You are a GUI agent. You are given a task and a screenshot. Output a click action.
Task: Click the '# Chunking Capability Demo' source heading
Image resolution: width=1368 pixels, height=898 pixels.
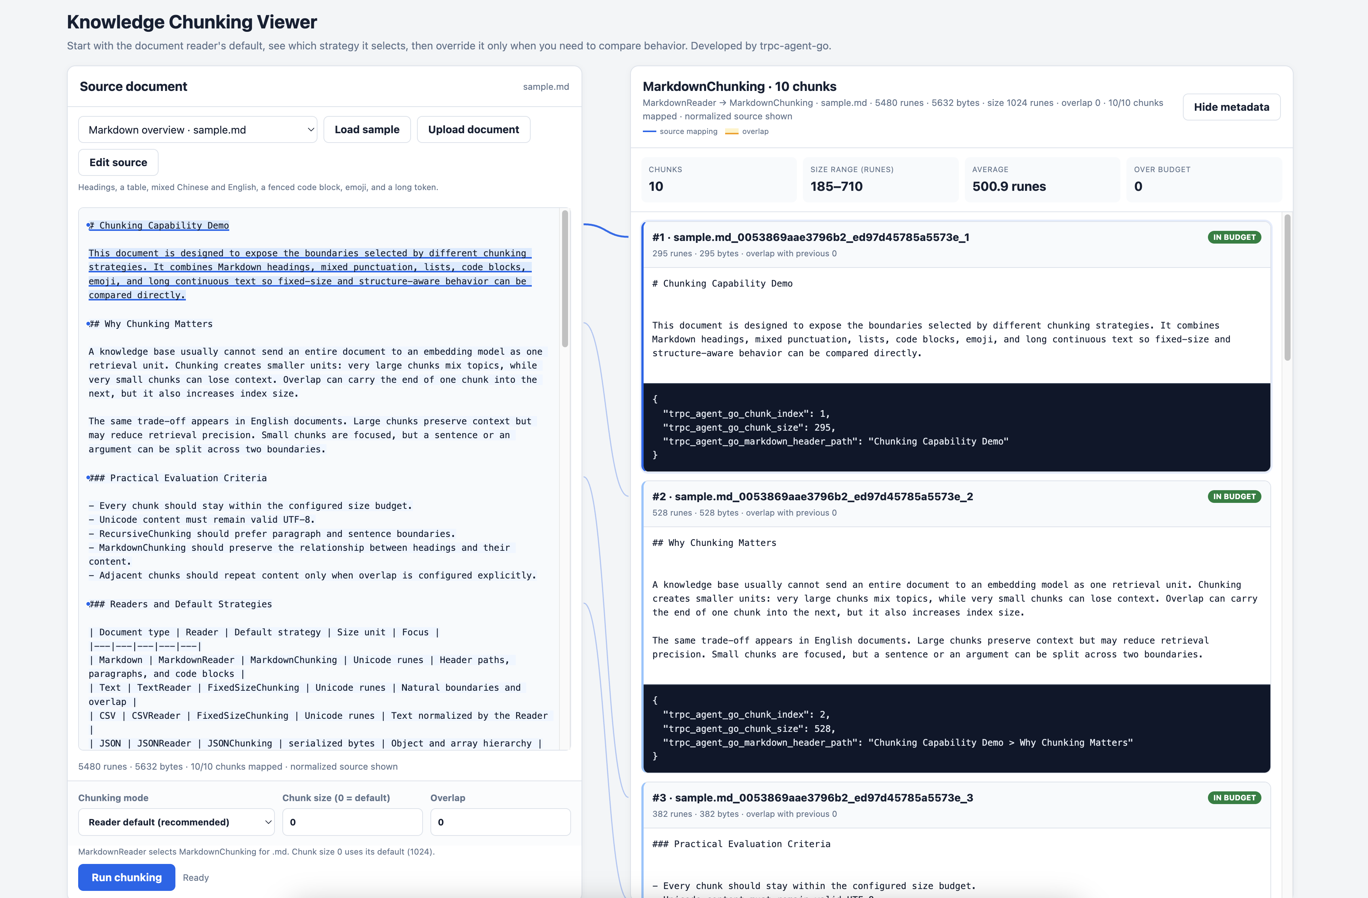159,225
